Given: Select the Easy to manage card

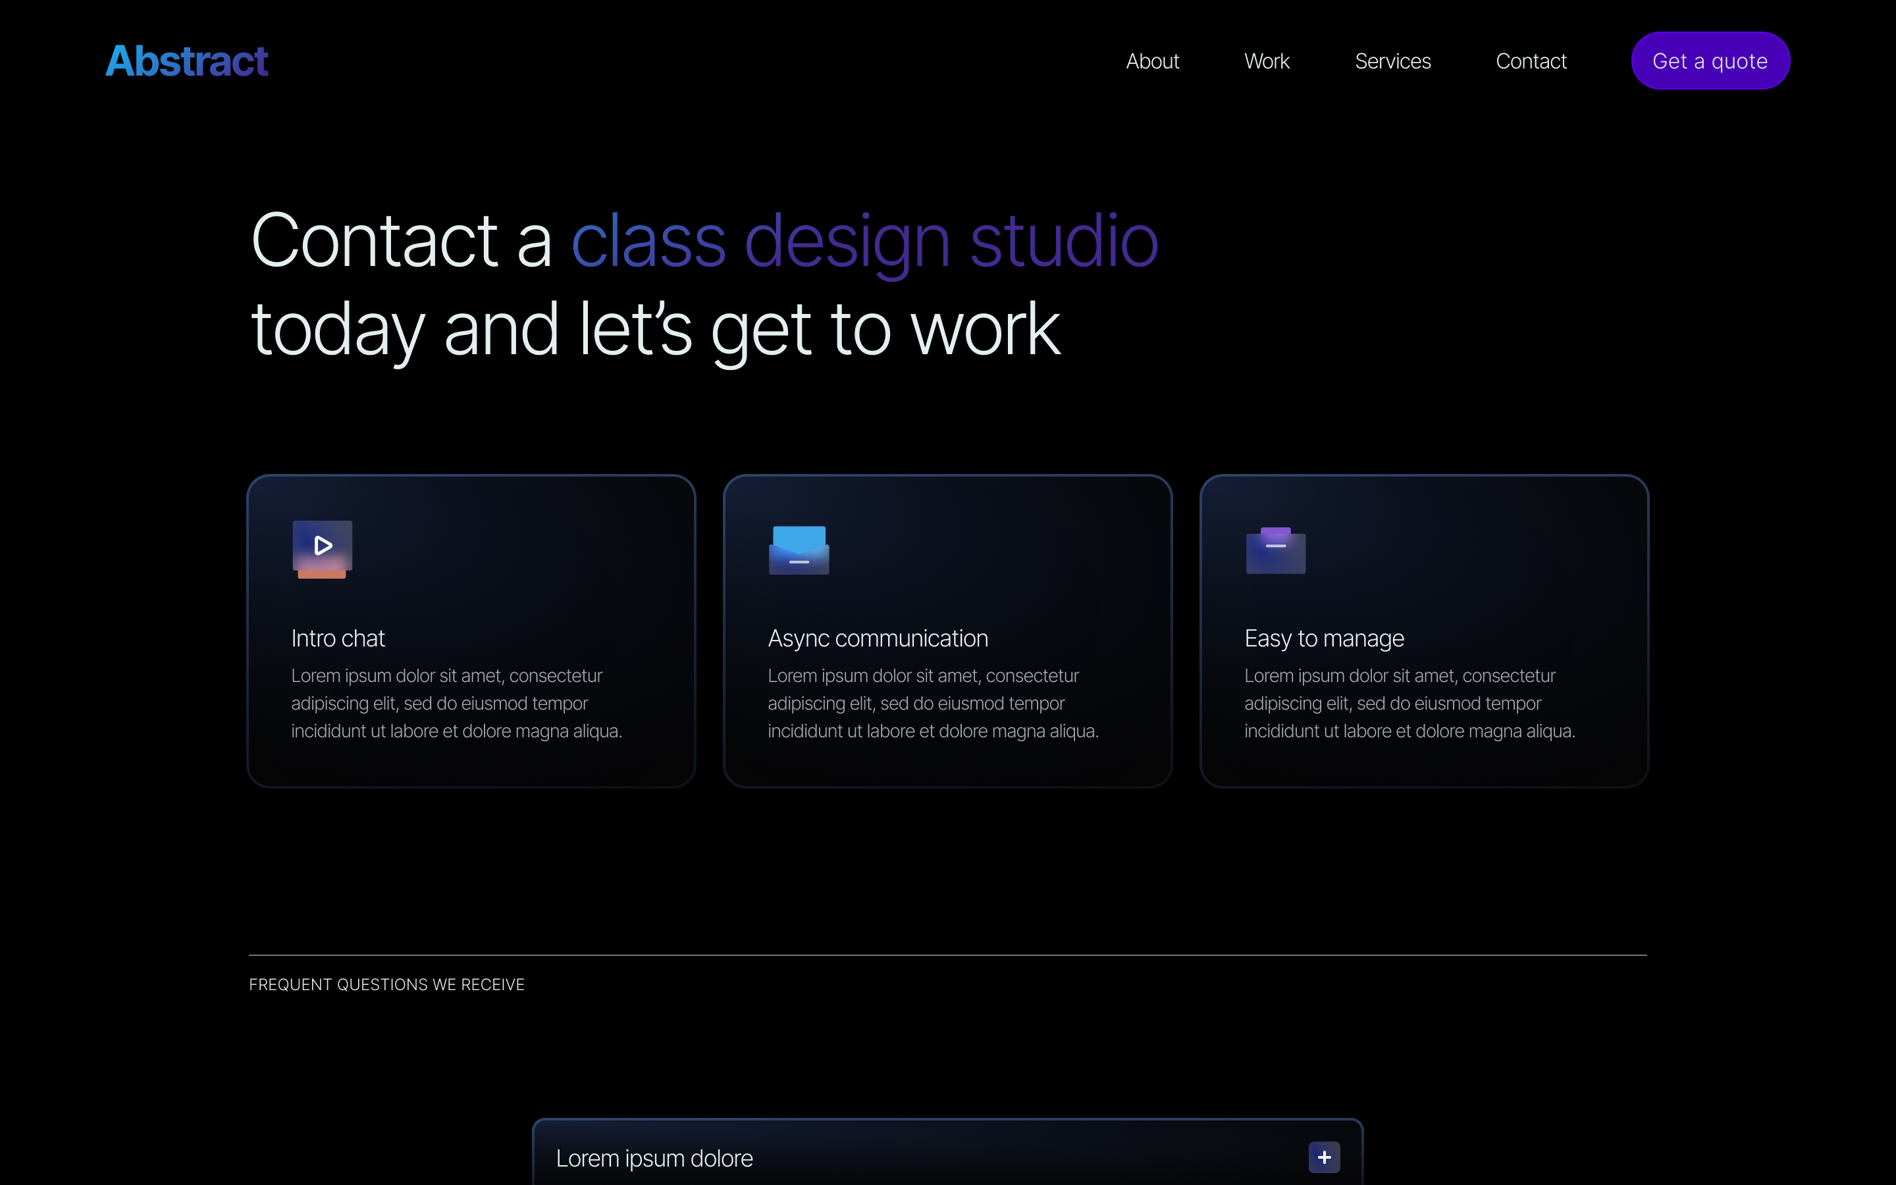Looking at the screenshot, I should point(1423,629).
